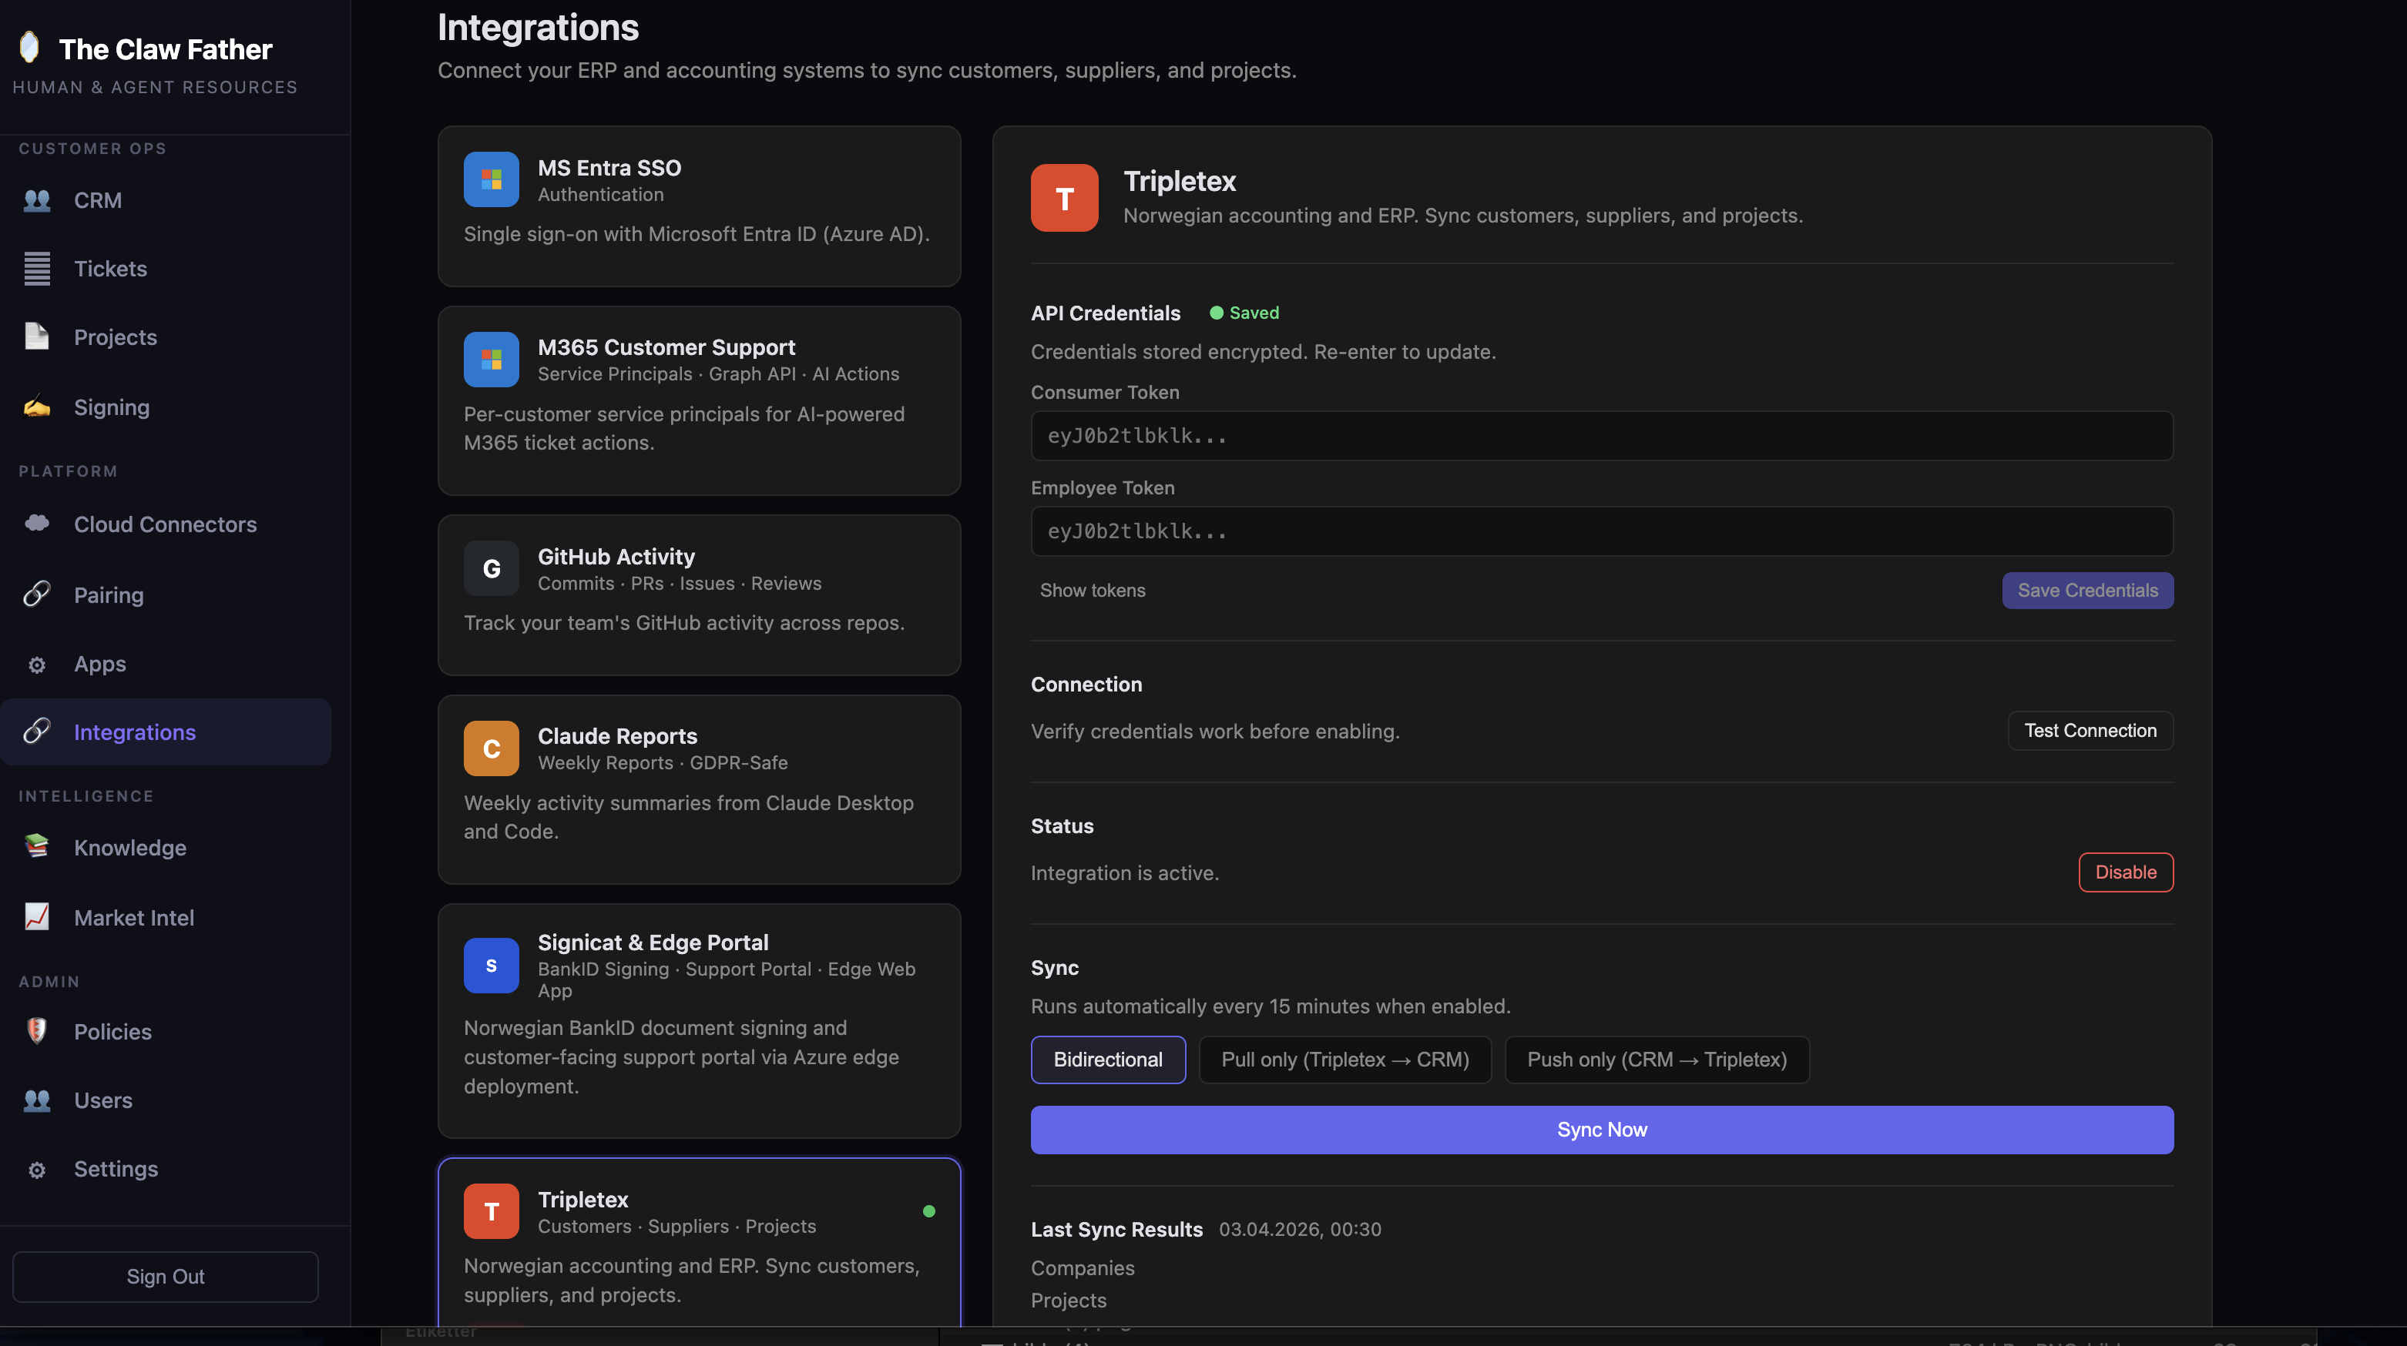Click the Policies shield icon

point(38,1031)
